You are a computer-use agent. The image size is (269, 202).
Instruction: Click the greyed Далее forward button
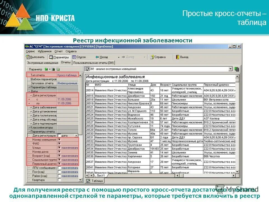128,57
